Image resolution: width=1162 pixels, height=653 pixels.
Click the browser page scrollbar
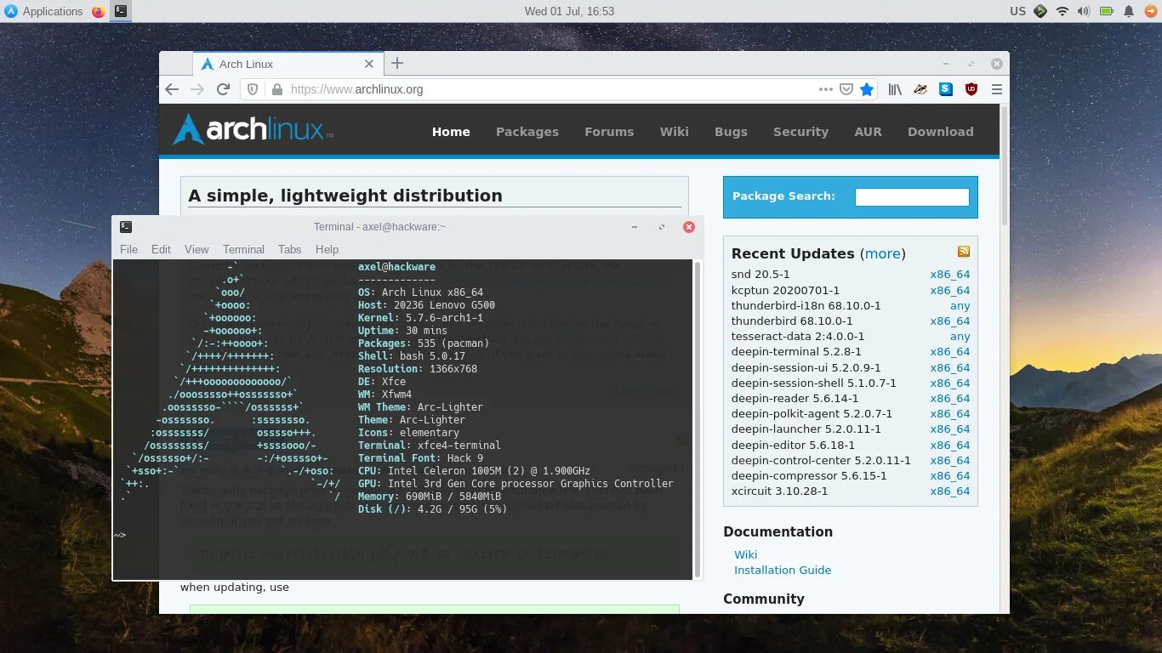pos(1005,166)
